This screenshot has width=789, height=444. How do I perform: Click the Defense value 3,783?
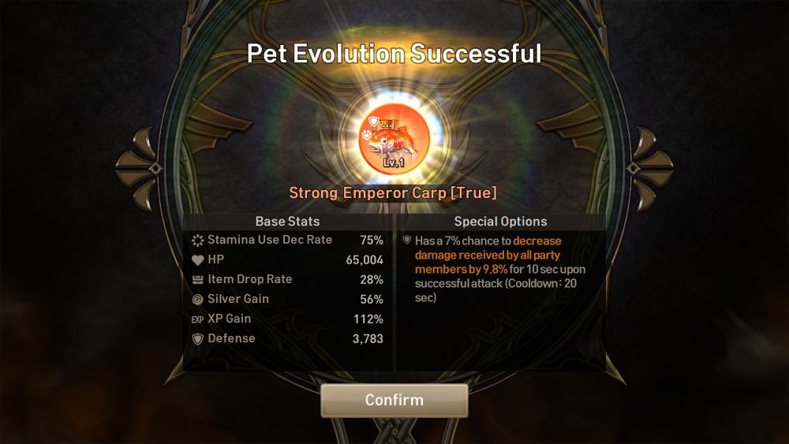368,339
